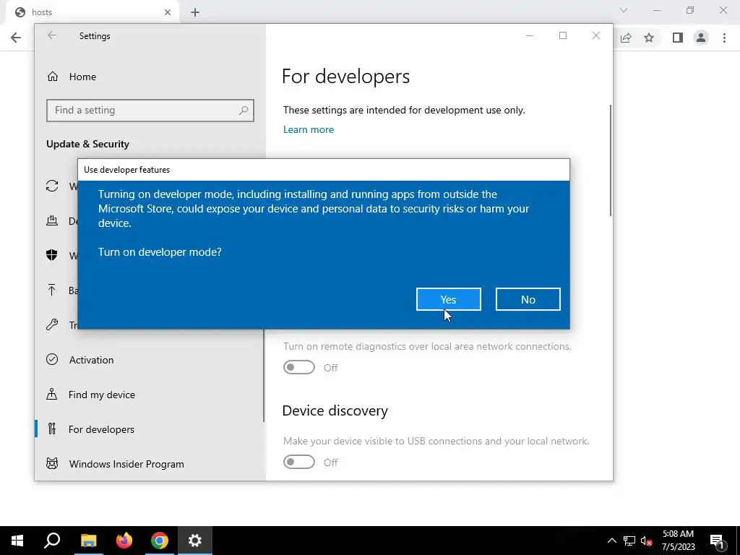Open the Chrome side panel
The image size is (740, 555).
(x=678, y=38)
